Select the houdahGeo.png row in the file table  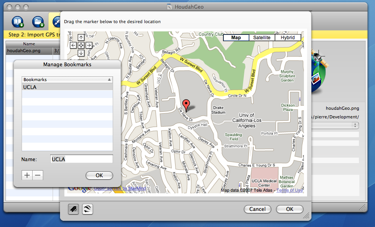(x=33, y=51)
